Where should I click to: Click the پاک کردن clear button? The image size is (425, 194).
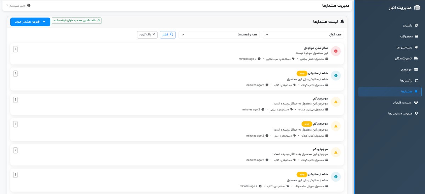point(147,34)
